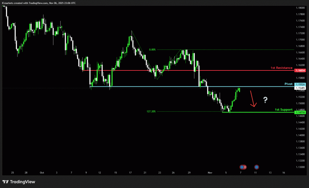Click the "Nov" label on the time axis

click(x=210, y=173)
